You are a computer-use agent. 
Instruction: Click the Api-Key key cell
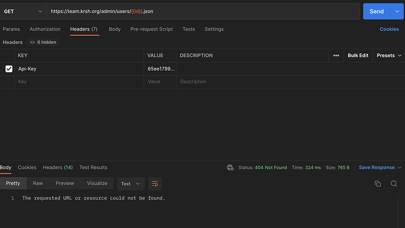tap(79, 69)
